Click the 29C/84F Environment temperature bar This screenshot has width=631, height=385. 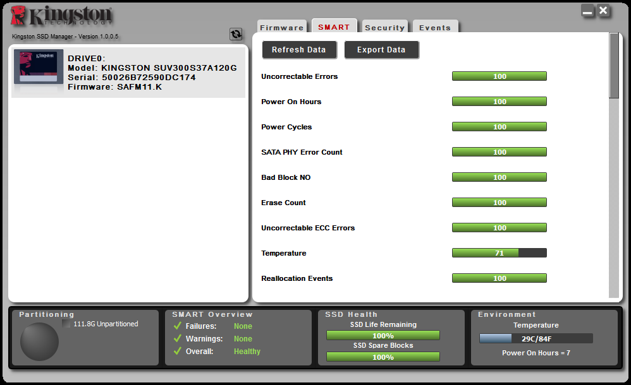point(536,338)
